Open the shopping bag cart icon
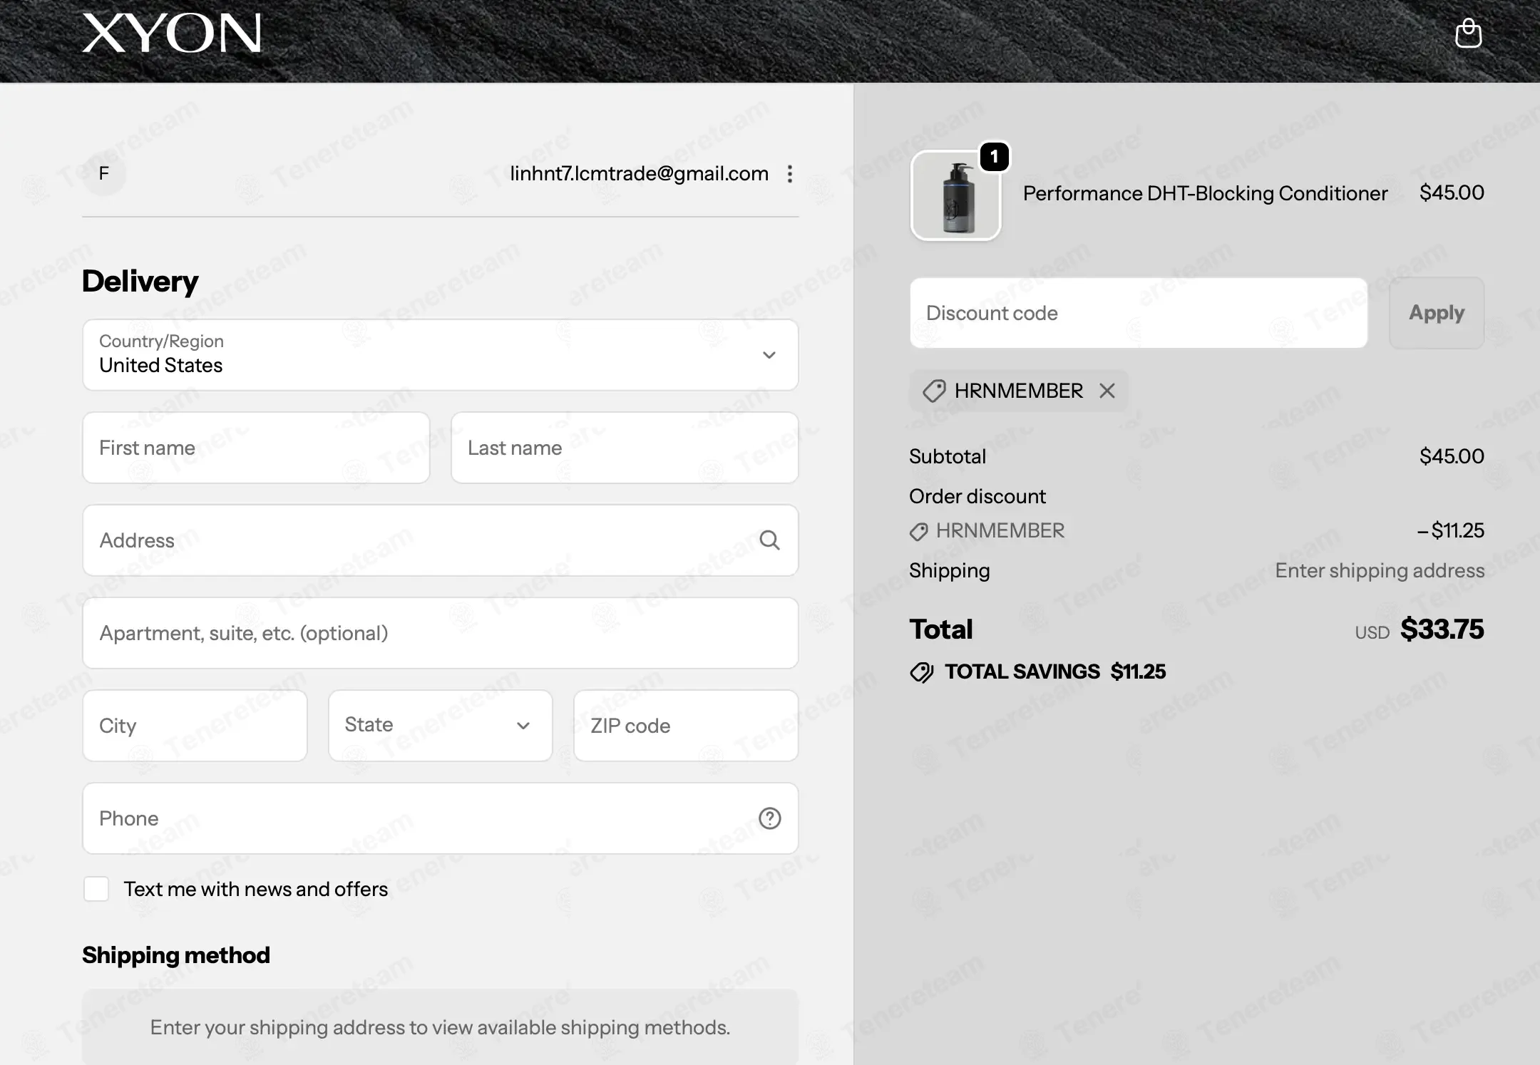 (x=1468, y=34)
